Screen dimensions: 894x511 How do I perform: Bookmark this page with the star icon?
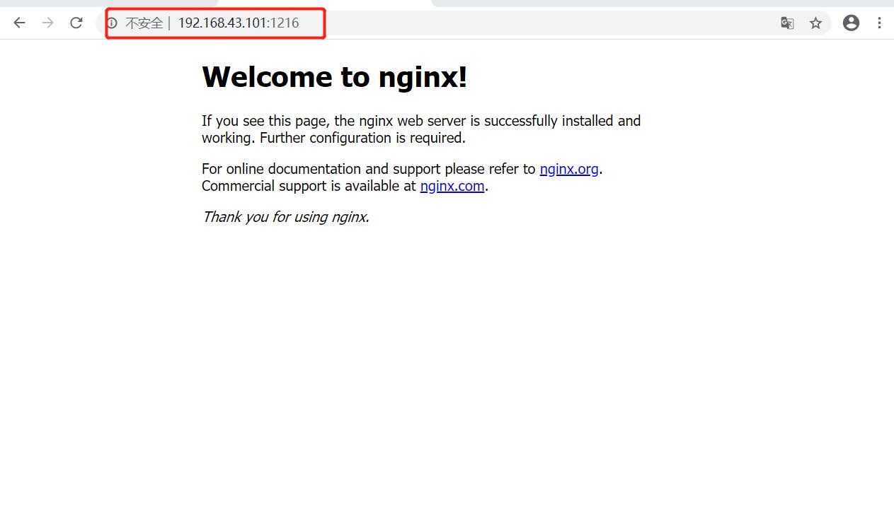click(816, 23)
